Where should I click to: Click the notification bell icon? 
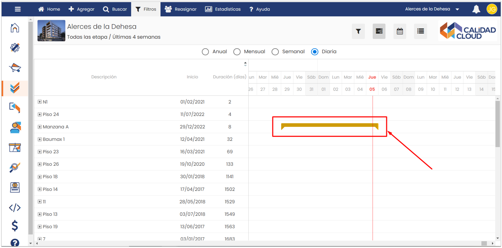click(x=476, y=9)
